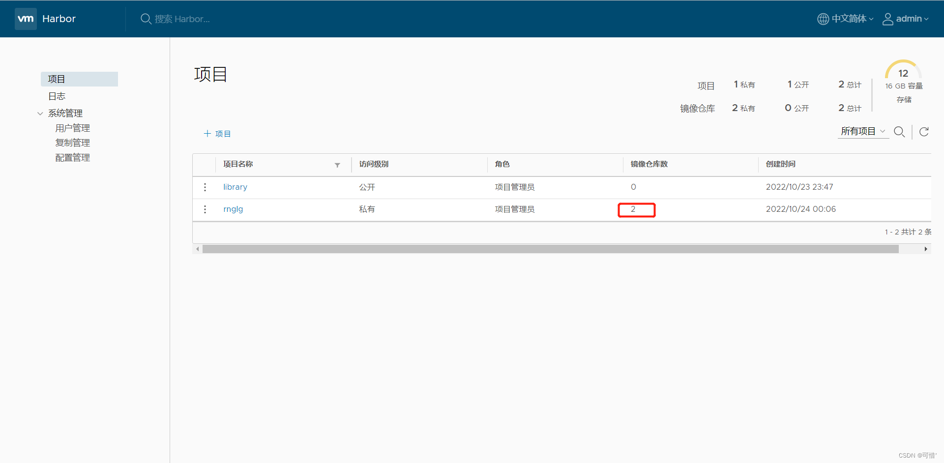The height and width of the screenshot is (463, 944).
Task: Open the rnglg project link
Action: pos(233,209)
